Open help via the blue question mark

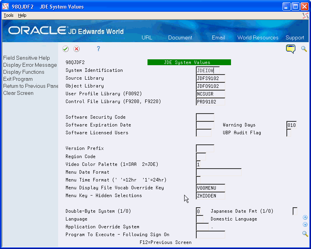tap(98, 49)
